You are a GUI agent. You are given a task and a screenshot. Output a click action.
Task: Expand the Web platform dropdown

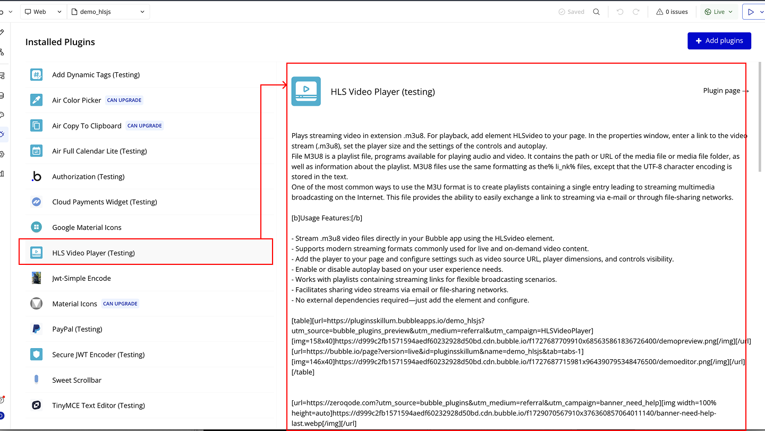43,12
